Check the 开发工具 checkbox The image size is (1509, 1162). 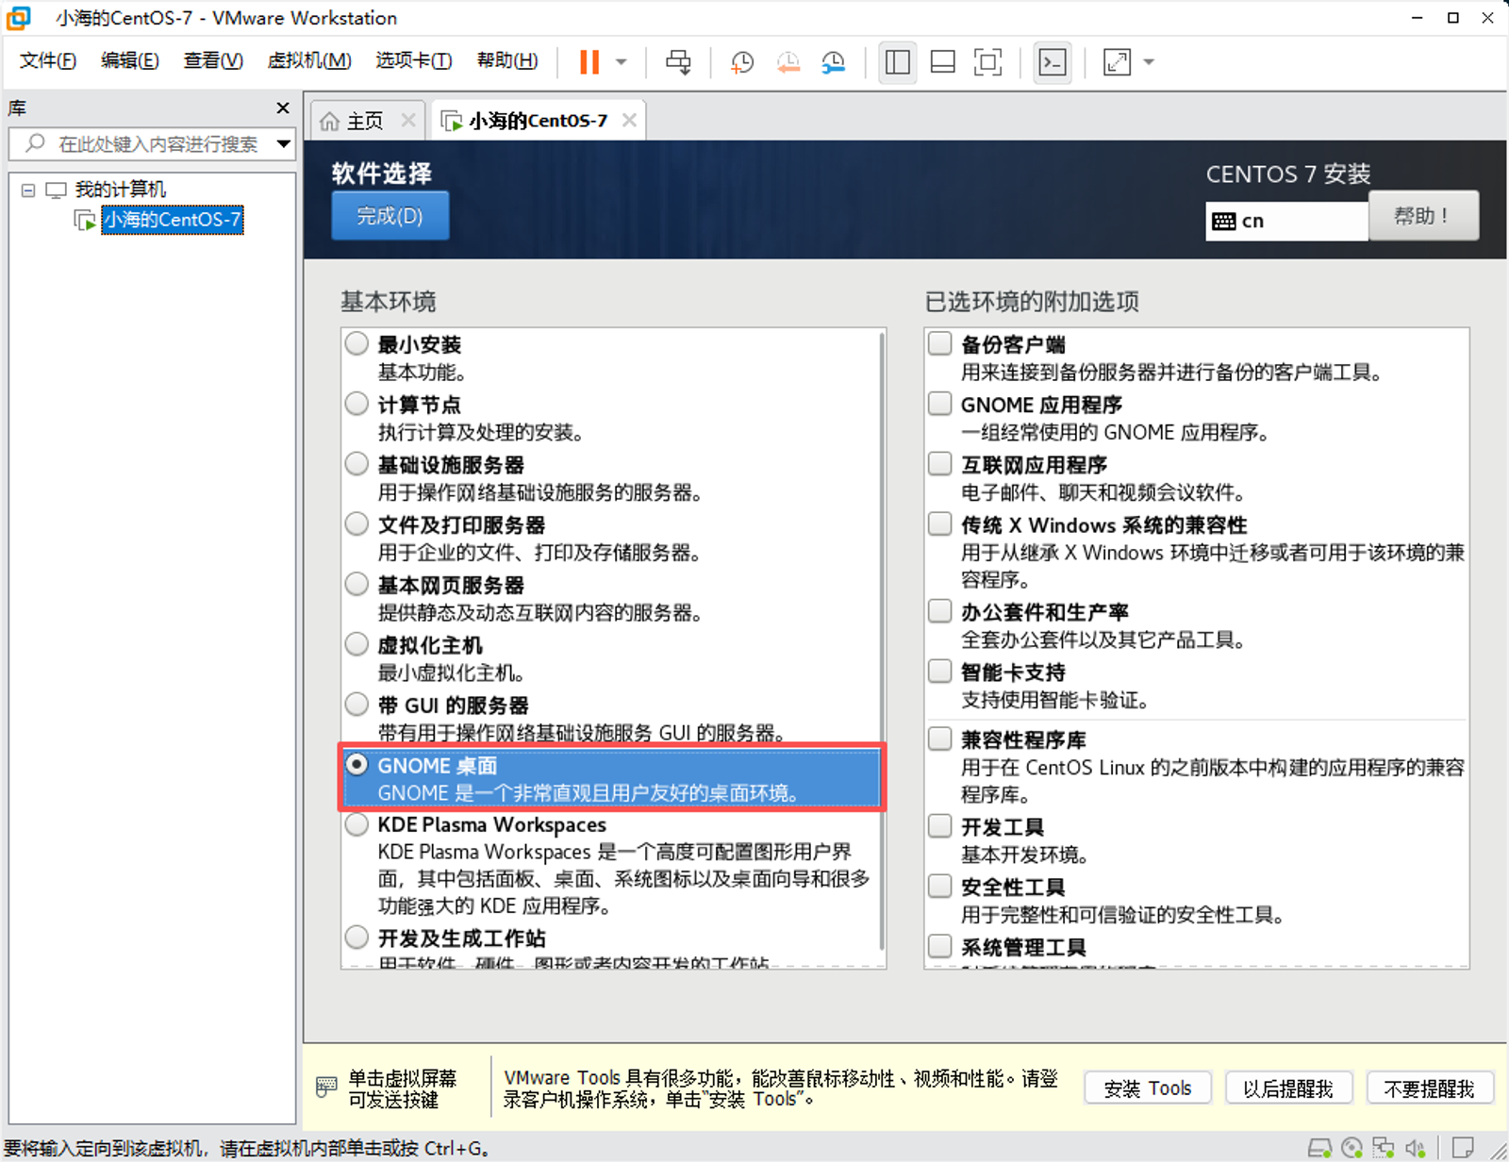(939, 826)
